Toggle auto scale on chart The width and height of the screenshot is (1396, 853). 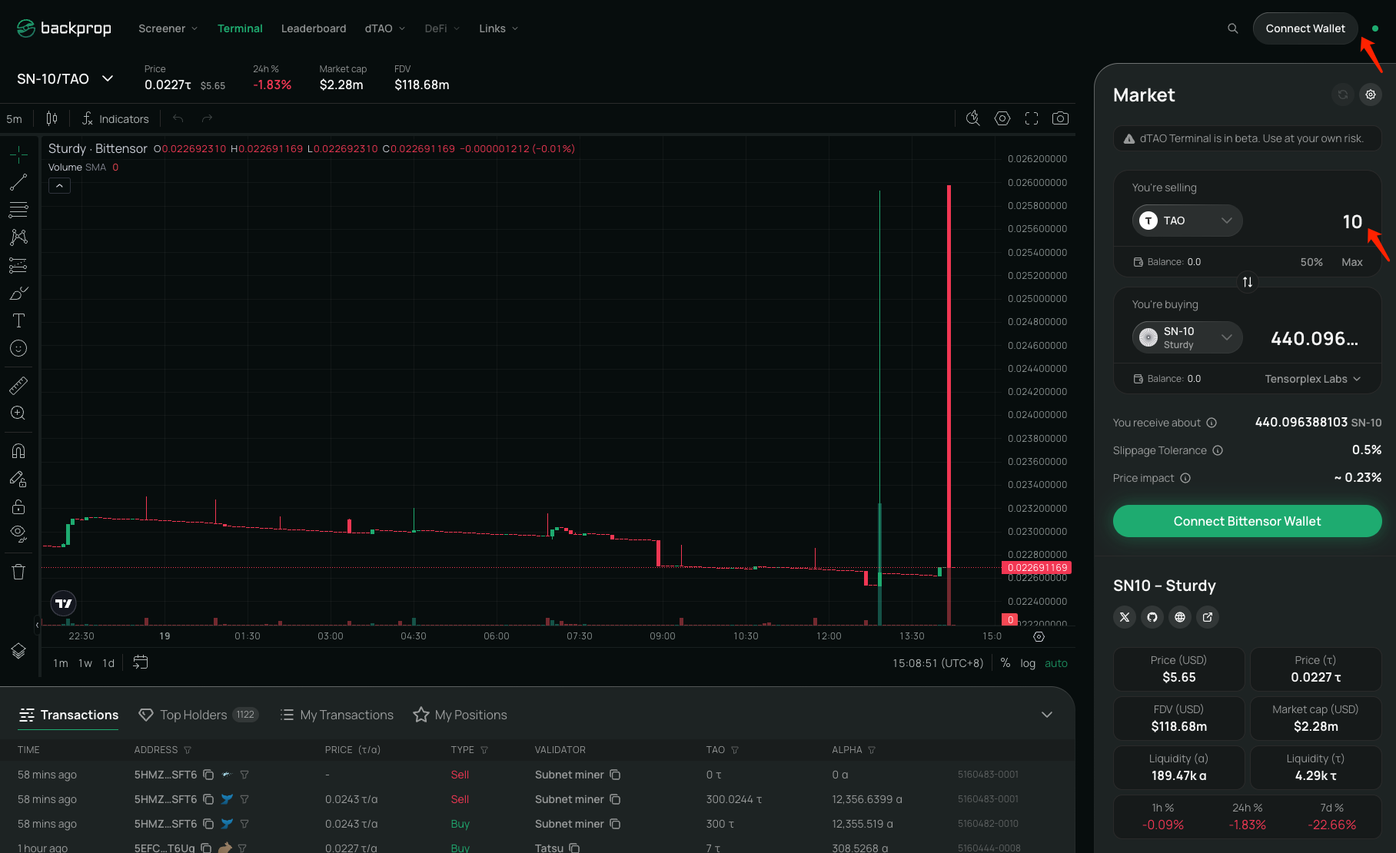(1055, 663)
